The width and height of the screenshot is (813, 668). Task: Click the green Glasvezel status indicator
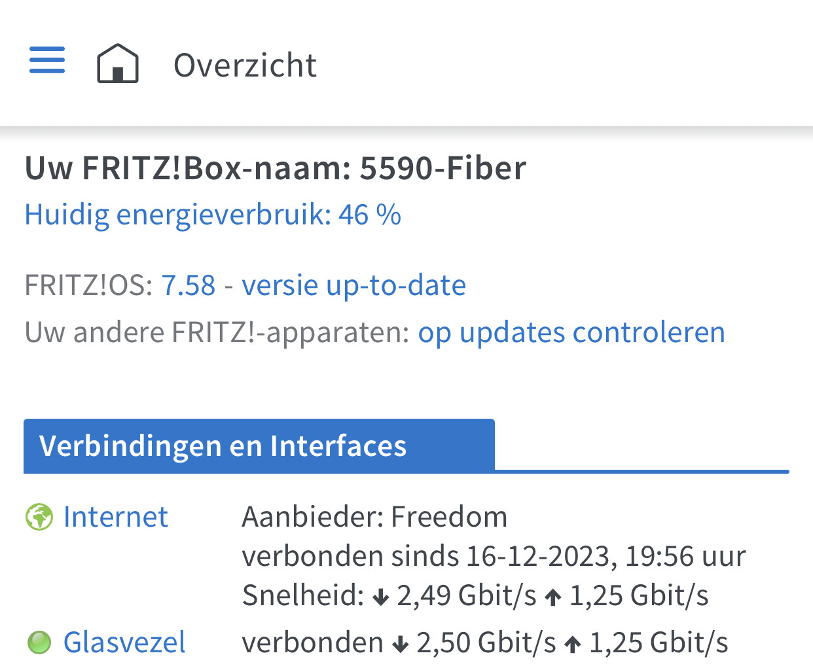tap(39, 642)
